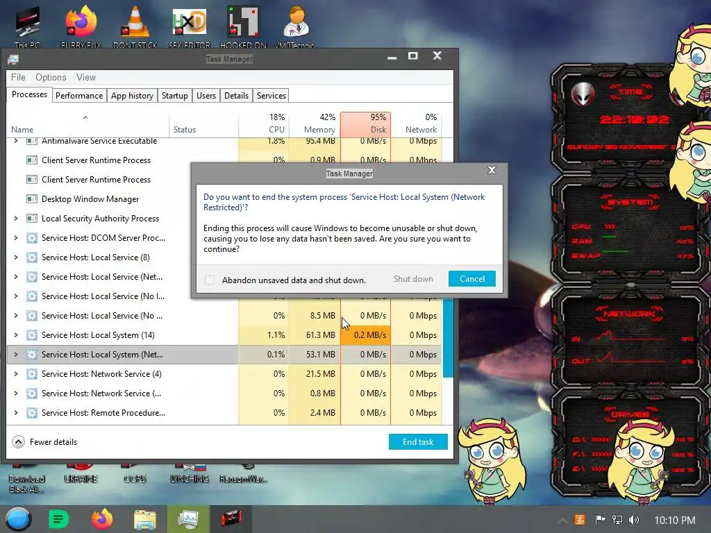711x533 pixels.
Task: Expand Service Host: DCOM Server Proc row
Action: point(16,238)
